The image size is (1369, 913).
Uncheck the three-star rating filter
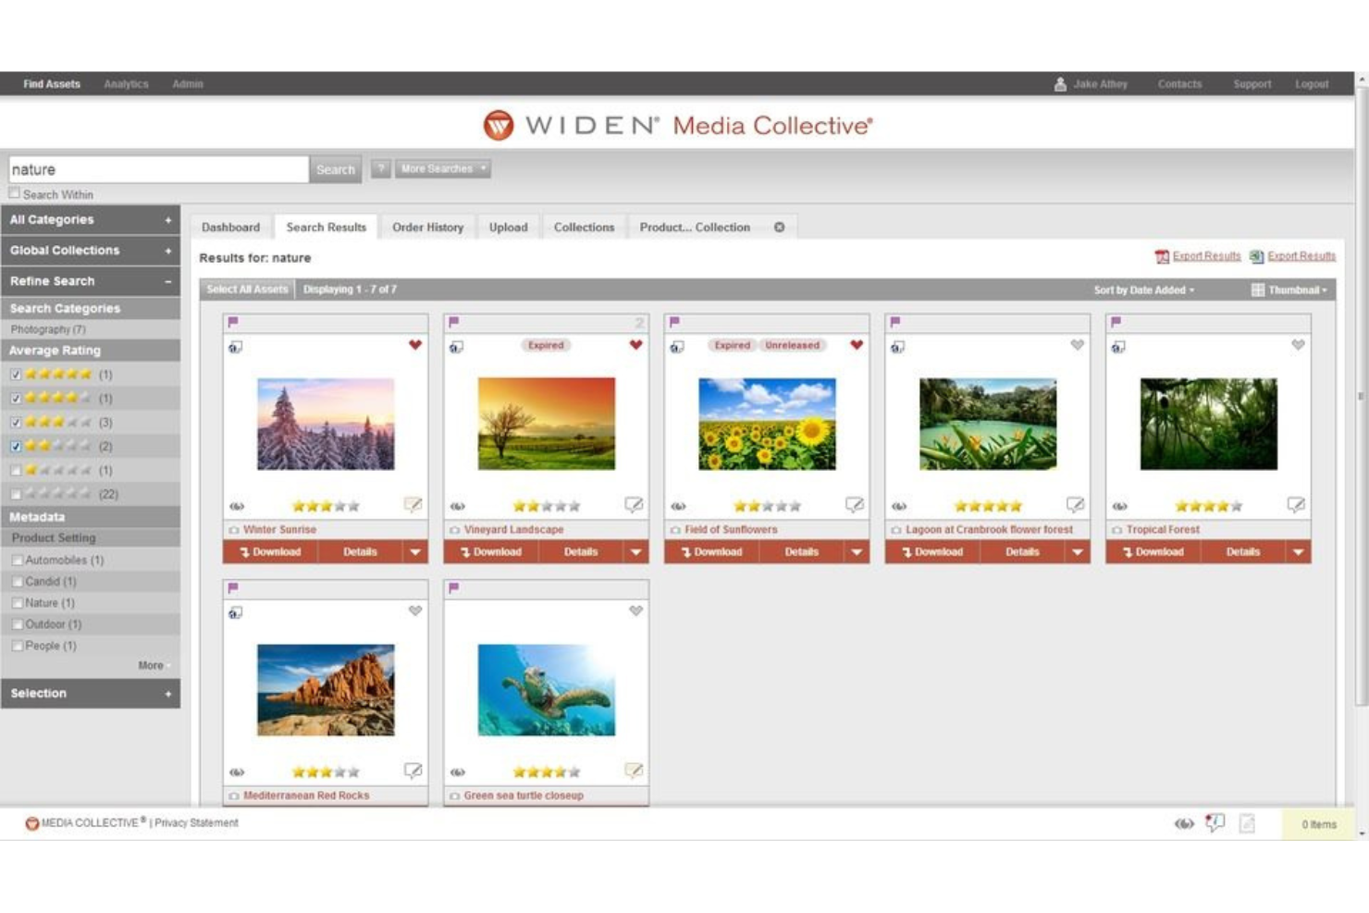click(x=16, y=423)
